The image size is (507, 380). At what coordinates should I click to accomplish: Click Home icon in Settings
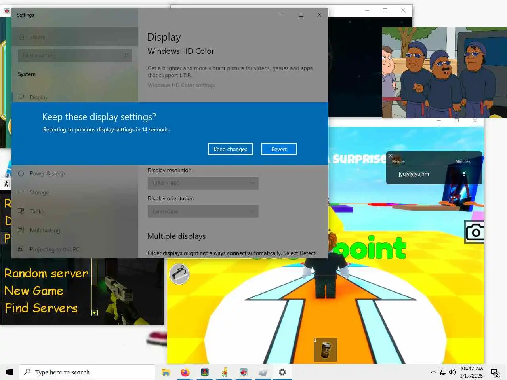(21, 37)
